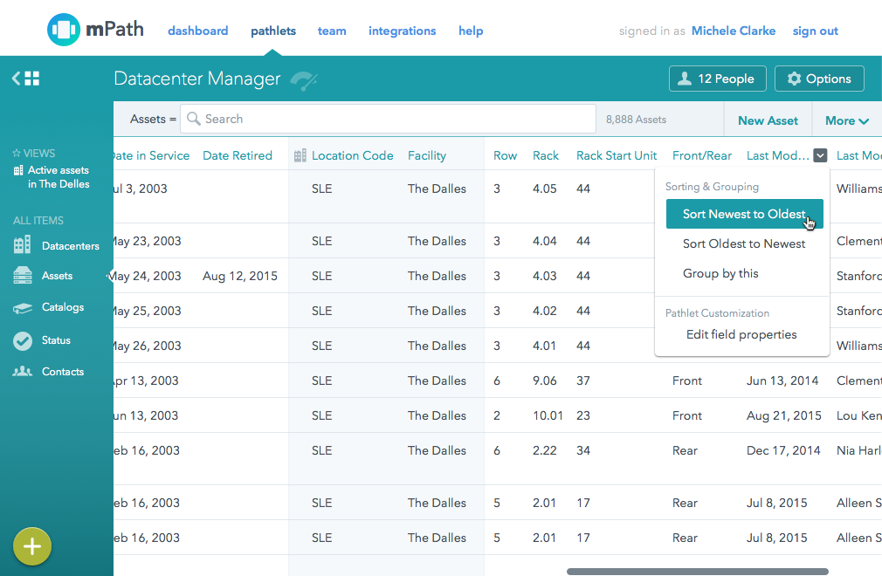Click the gauge icon beside Datacenter Manager
Viewport: 882px width, 576px height.
point(303,80)
